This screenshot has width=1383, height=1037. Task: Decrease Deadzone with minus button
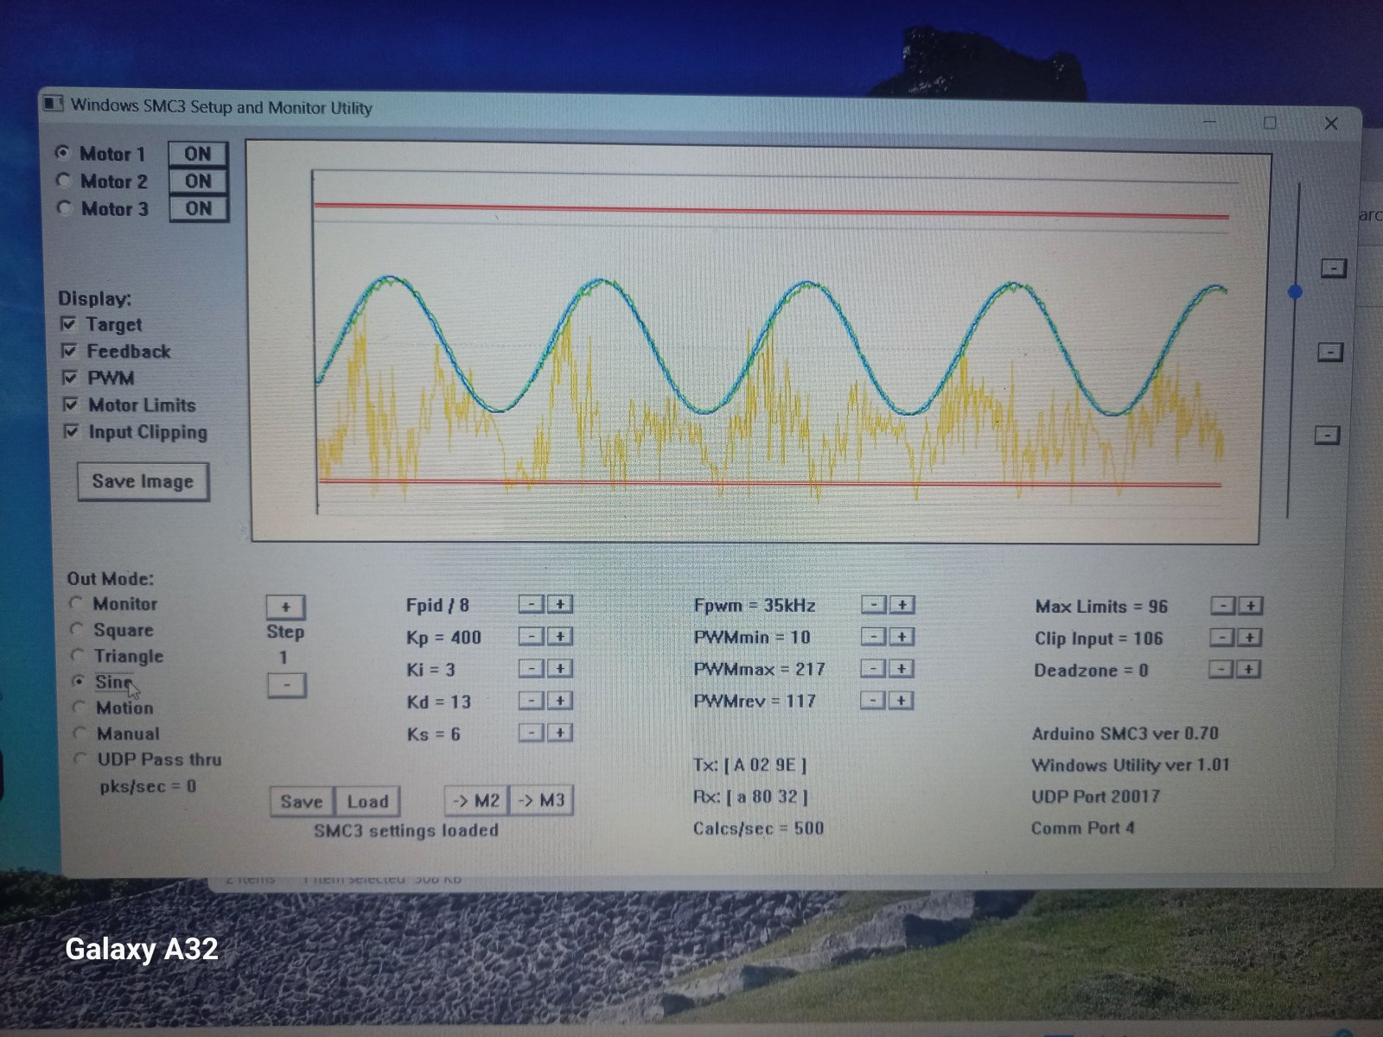point(1220,669)
